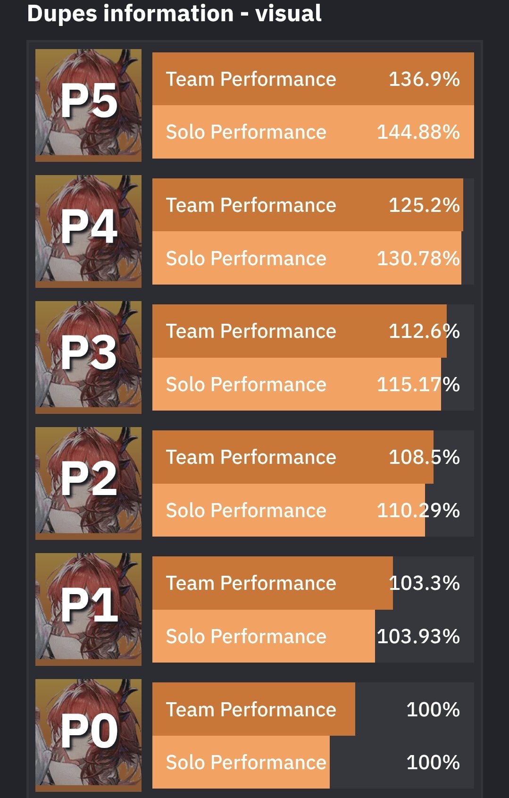
Task: Select the P3 dupe portrait
Action: point(88,357)
